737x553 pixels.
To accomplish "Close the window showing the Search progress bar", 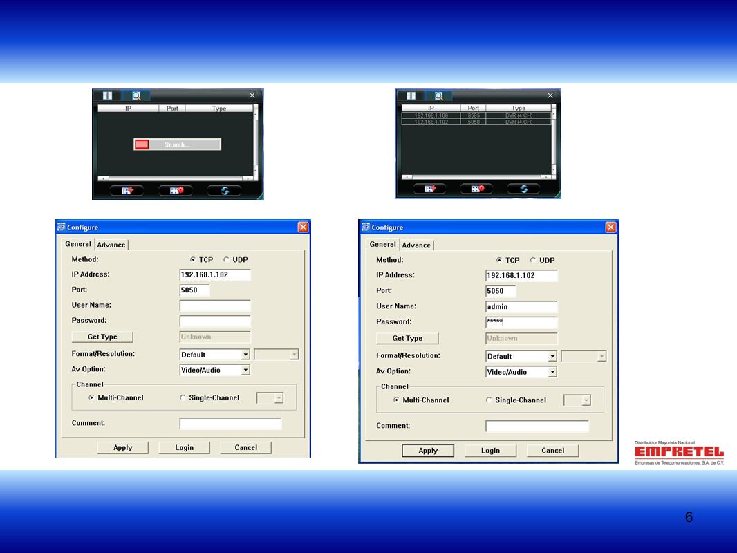I will pos(252,95).
